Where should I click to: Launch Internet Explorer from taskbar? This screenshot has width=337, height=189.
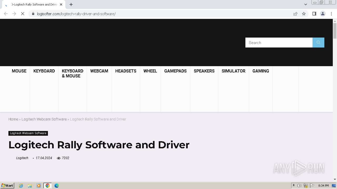(21, 186)
